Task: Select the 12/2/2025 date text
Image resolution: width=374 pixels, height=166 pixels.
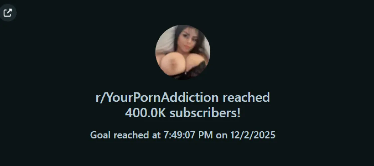Action: [x=253, y=135]
